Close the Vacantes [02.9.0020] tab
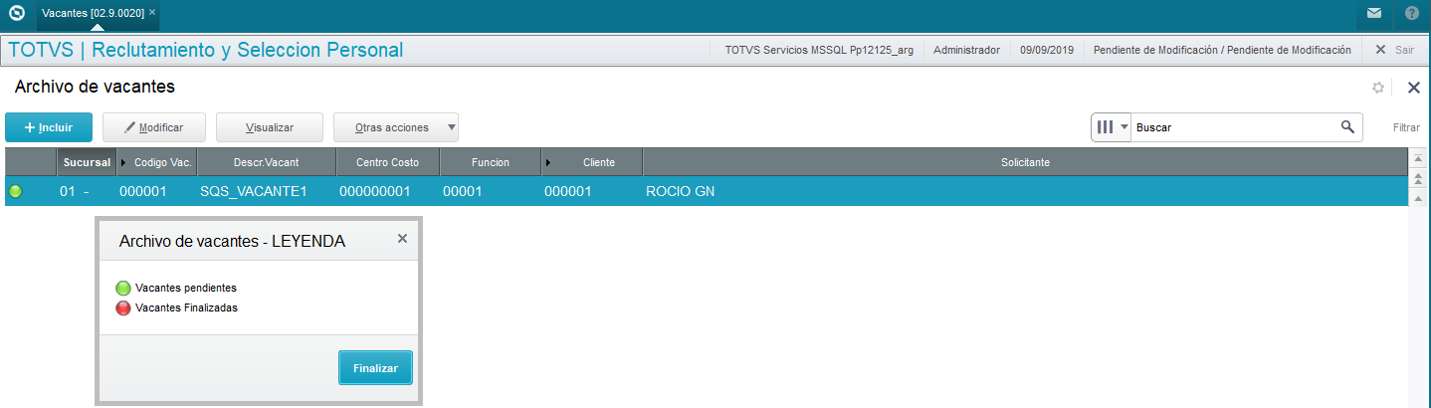The image size is (1431, 408). coord(152,13)
